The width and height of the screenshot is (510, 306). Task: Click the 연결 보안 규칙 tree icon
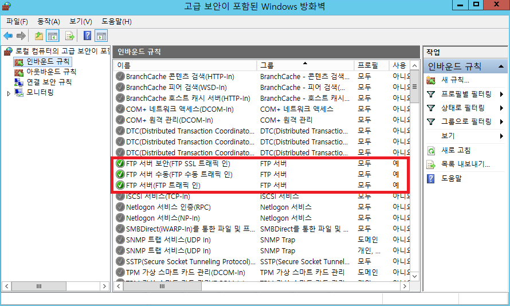point(19,83)
